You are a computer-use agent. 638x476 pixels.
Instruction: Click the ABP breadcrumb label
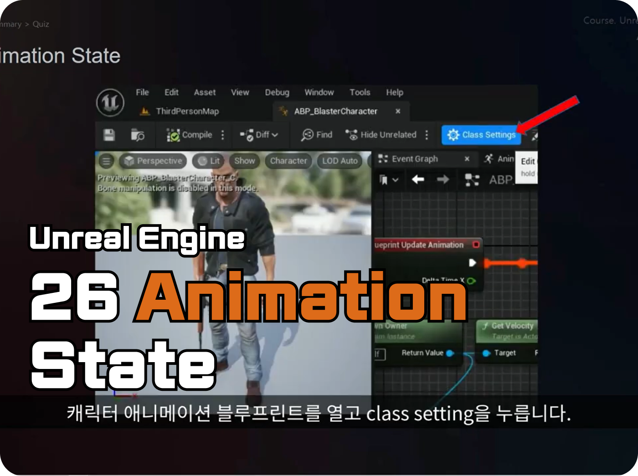pos(501,180)
